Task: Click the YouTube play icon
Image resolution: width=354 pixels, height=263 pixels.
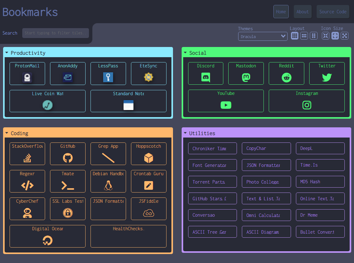Action: pos(226,105)
